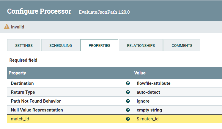Screen dimensions: 222x129
Task: Edit the $.match_id property value
Action: click(147, 119)
